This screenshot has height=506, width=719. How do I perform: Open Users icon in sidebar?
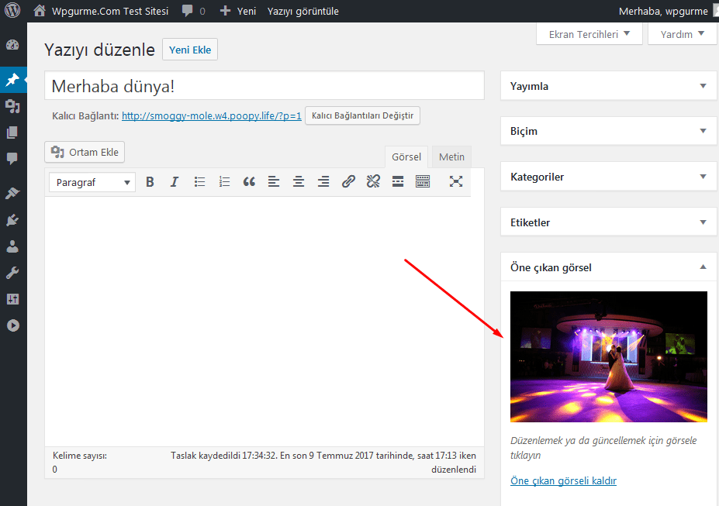(x=13, y=247)
